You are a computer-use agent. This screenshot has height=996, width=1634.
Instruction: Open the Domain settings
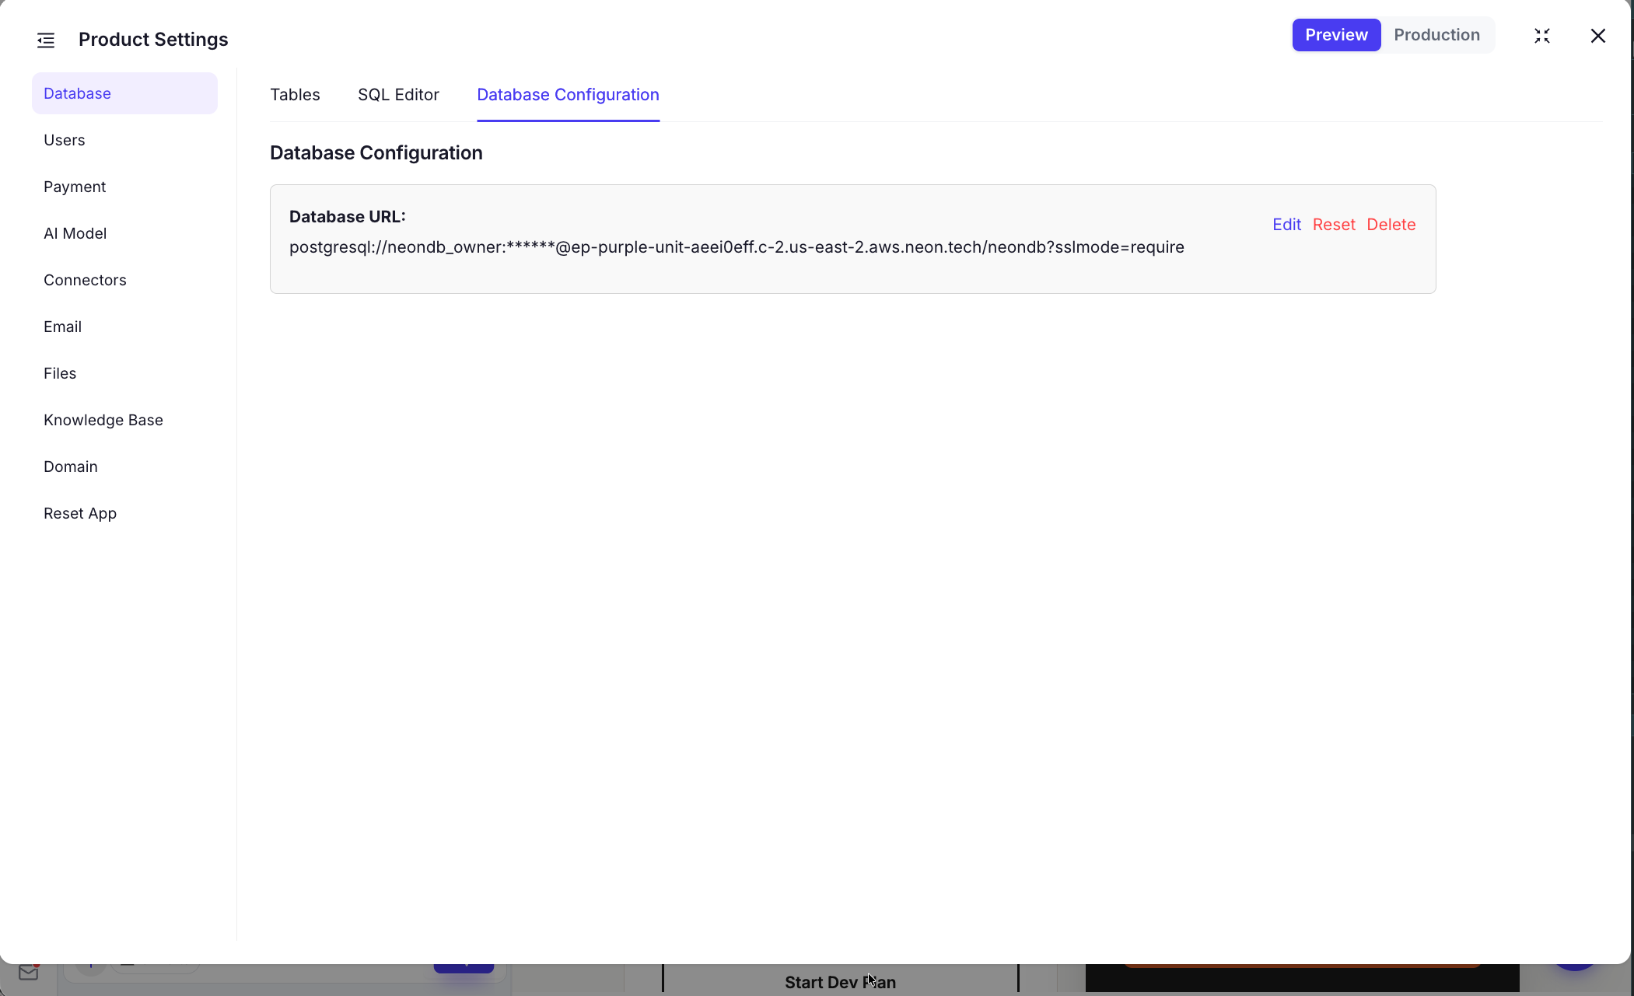point(71,467)
